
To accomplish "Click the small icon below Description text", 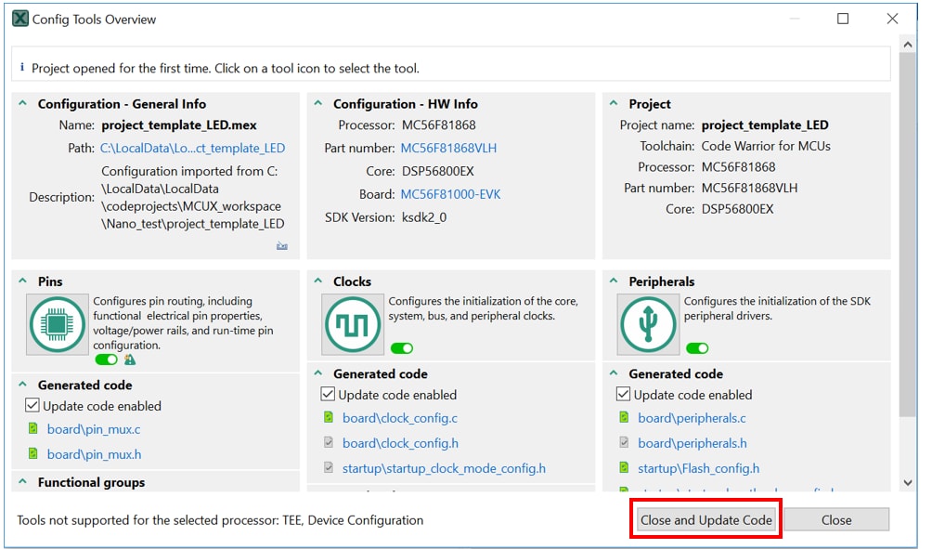I will click(282, 246).
